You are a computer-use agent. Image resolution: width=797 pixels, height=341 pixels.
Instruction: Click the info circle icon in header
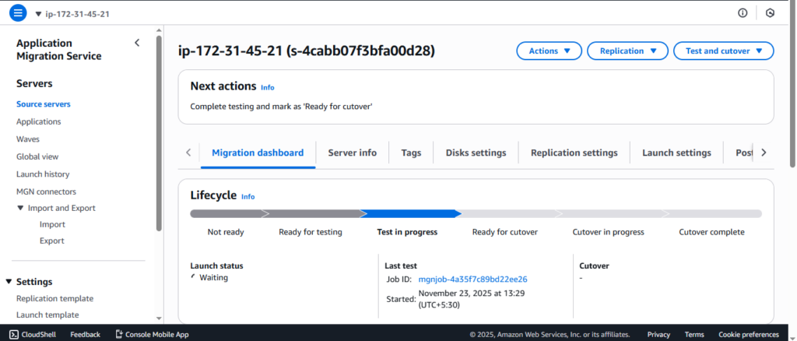[743, 13]
